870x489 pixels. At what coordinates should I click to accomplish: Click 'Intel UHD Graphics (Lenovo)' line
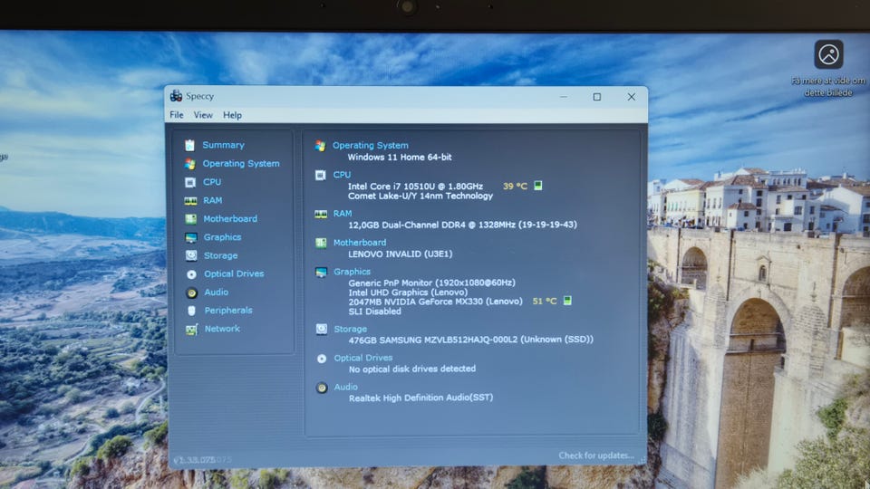point(408,292)
